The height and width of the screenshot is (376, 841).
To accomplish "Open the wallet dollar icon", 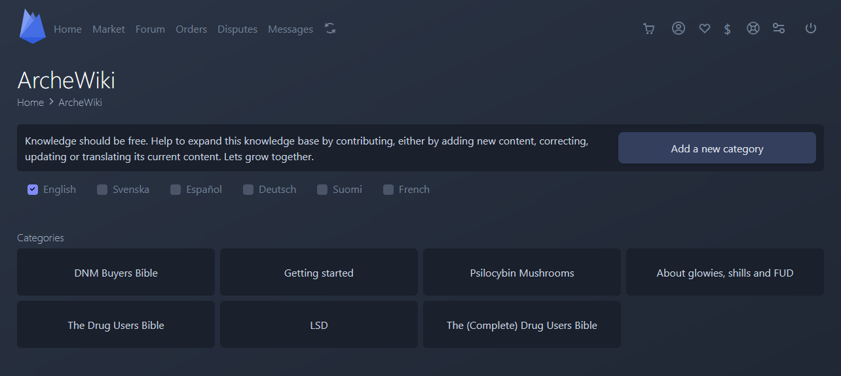I will pyautogui.click(x=727, y=29).
